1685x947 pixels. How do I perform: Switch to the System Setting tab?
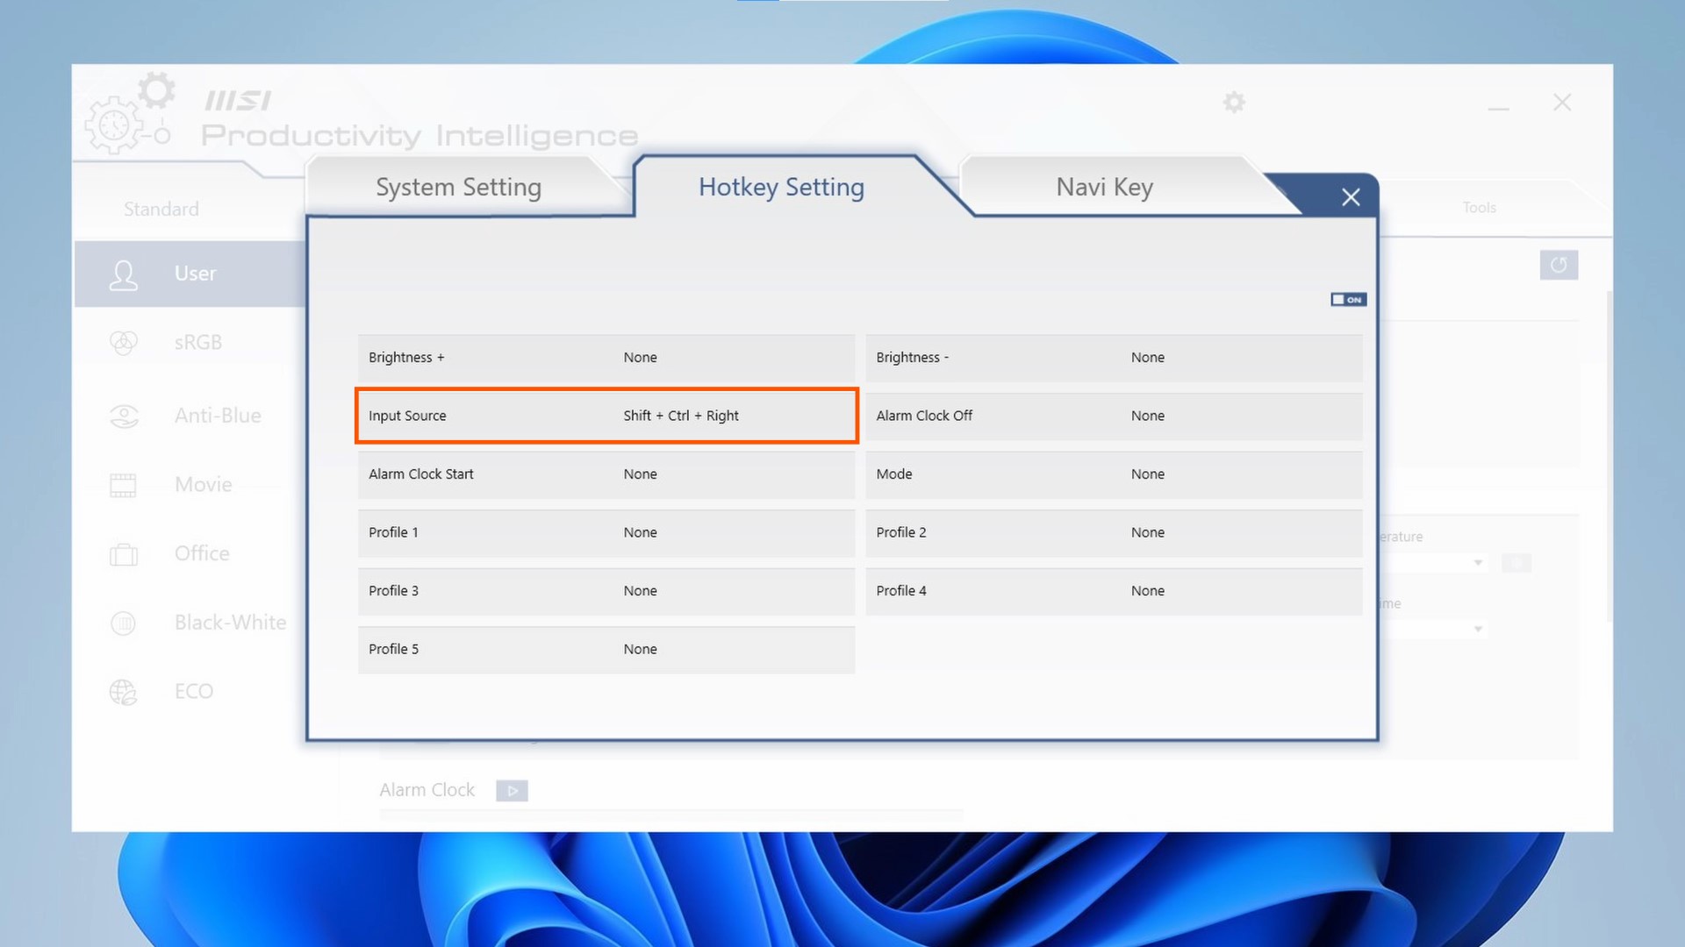458,187
